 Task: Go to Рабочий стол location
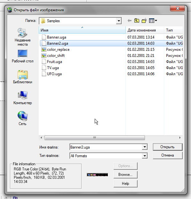point(23,56)
